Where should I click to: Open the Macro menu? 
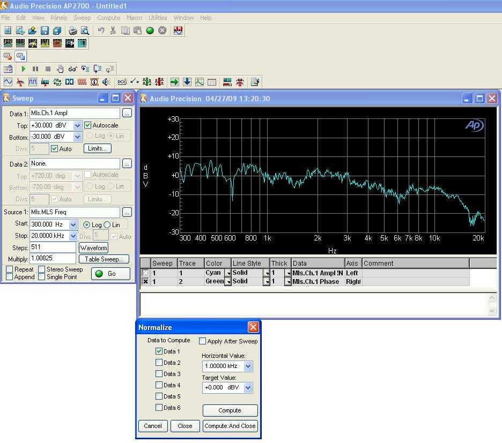pos(135,18)
